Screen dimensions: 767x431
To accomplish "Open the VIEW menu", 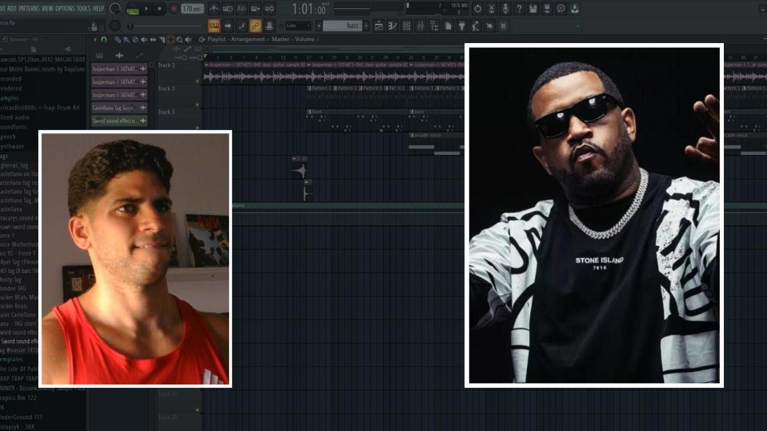I will [x=47, y=8].
